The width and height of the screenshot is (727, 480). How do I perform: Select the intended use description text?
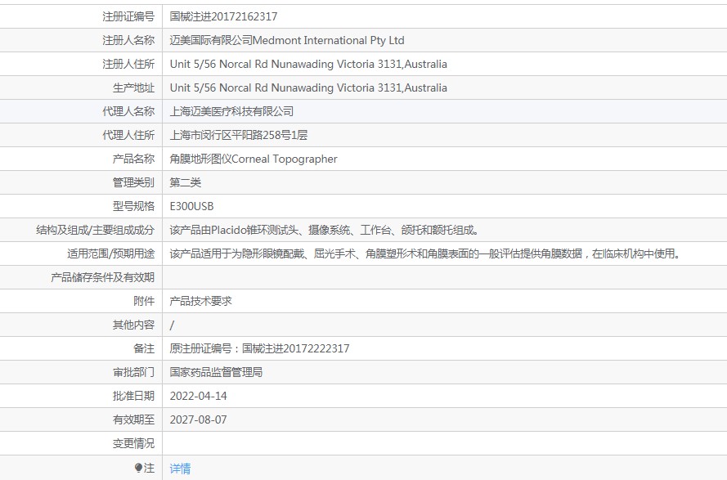424,253
